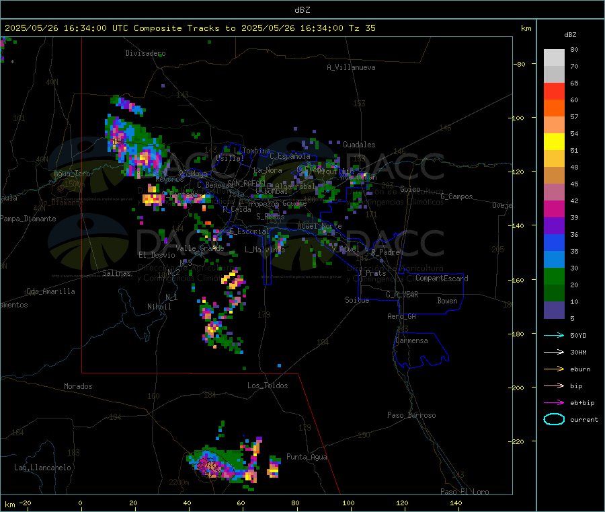Click the 0 tick on horizontal axis
605x512 pixels.
tap(80, 503)
